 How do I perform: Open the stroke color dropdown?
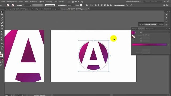pyautogui.click(x=15, y=5)
